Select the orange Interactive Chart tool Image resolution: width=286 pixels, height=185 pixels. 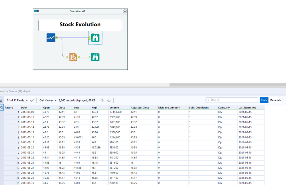[x=73, y=57]
